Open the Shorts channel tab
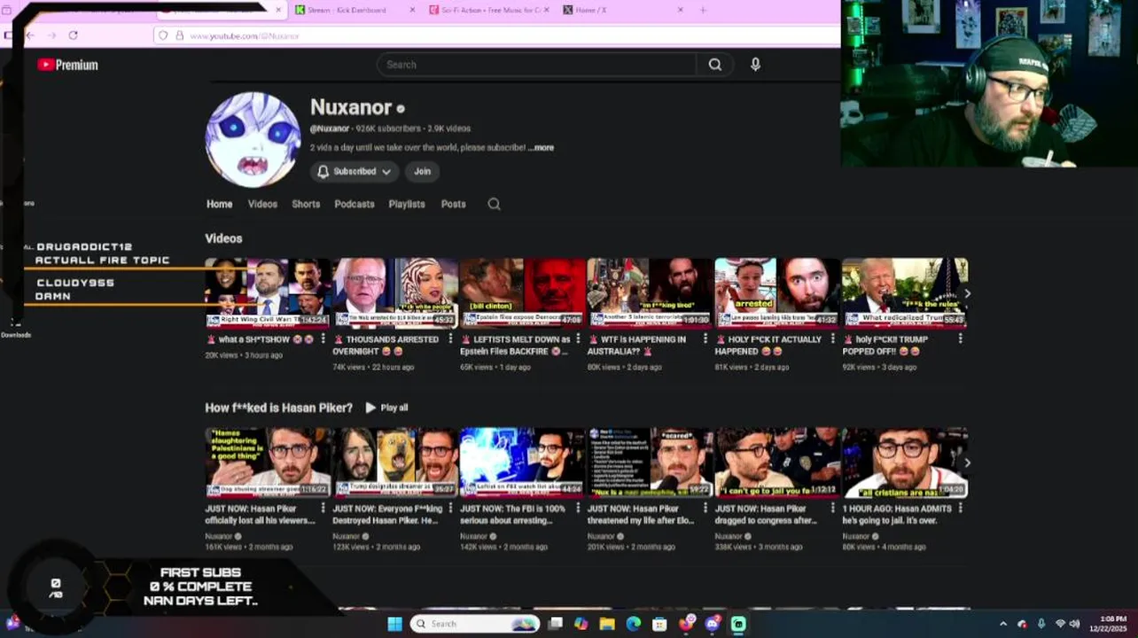This screenshot has height=638, width=1138. point(306,204)
